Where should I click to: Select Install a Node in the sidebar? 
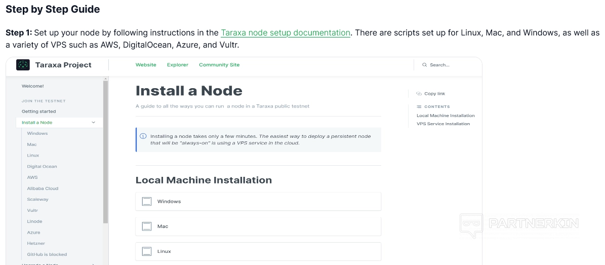point(59,123)
